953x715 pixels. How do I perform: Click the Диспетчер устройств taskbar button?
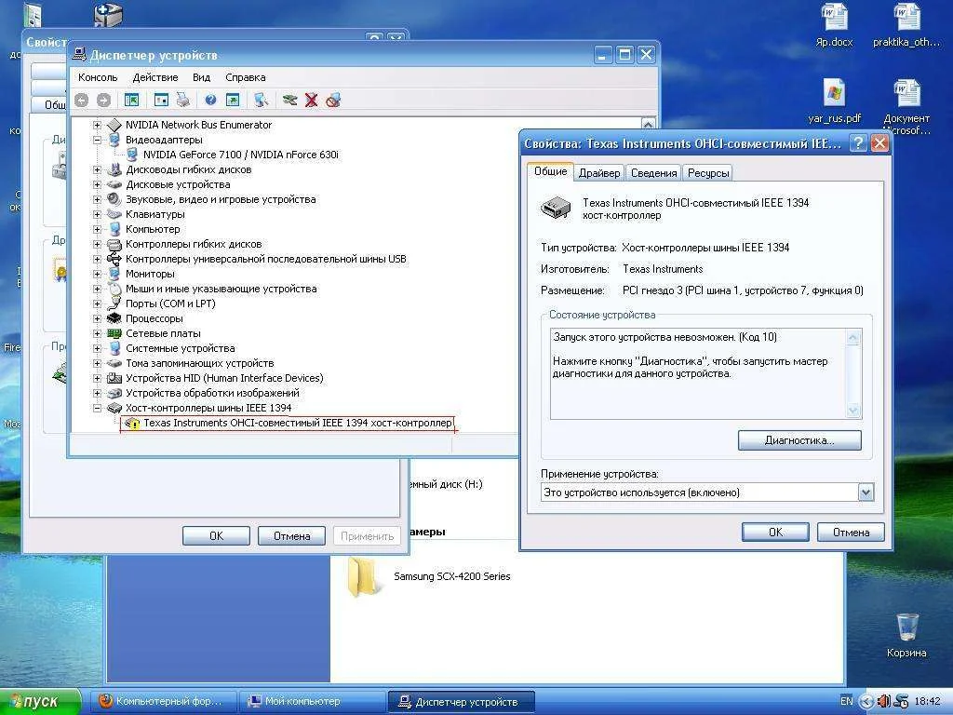coord(462,702)
